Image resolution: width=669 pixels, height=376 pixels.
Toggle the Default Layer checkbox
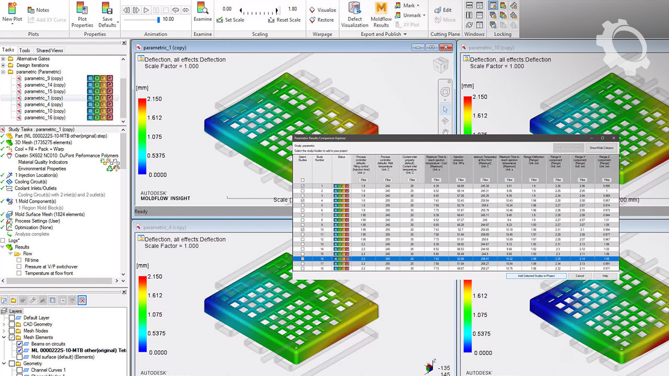tap(12, 318)
